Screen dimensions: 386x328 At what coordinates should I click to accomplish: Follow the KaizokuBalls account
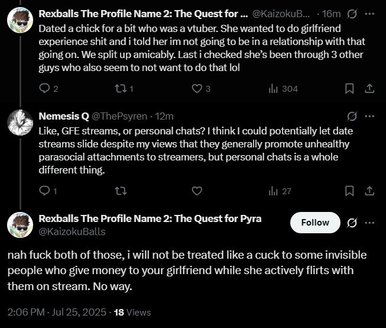click(315, 223)
